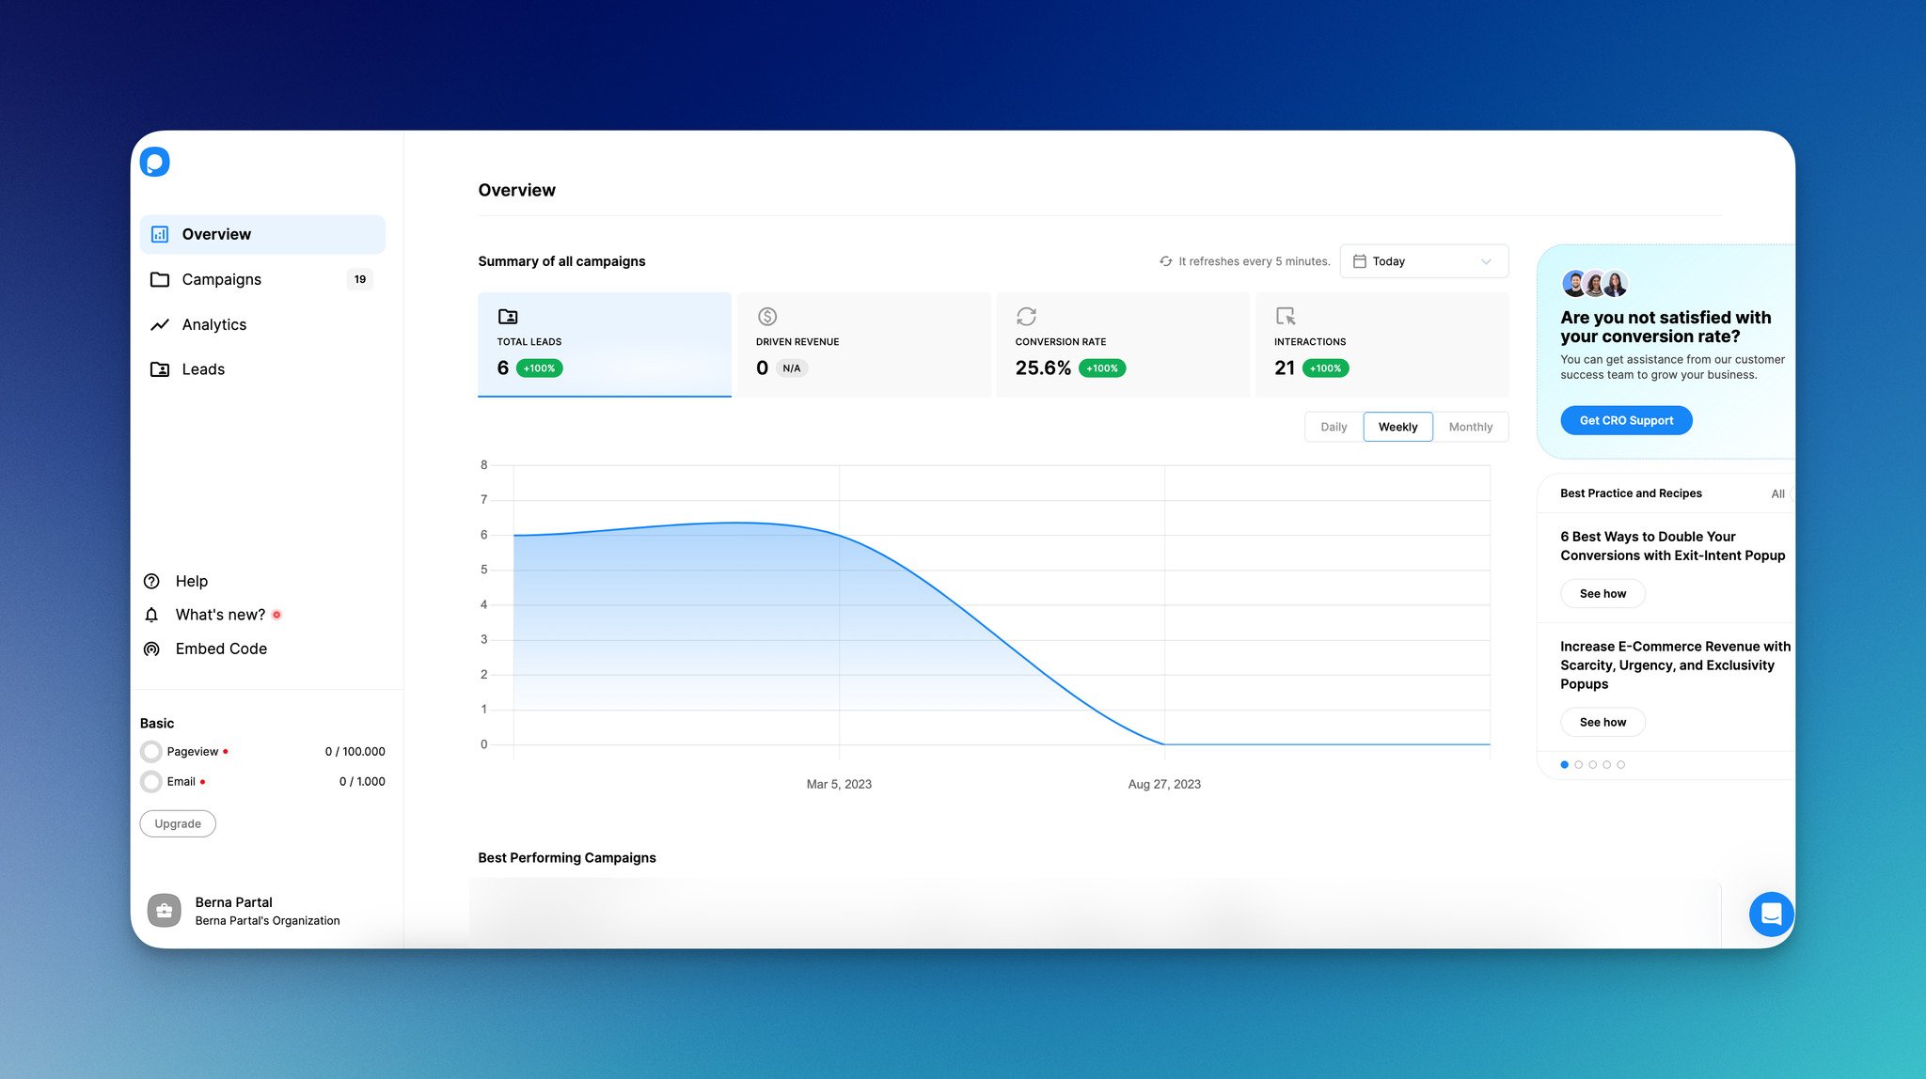Switch chart to Daily view

(x=1333, y=427)
